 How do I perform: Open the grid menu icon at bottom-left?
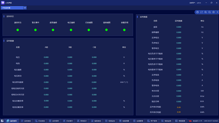tap(2, 121)
